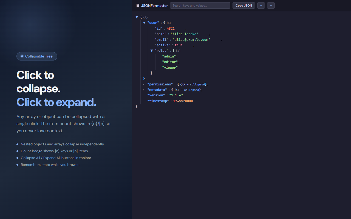Viewport: 351px width, 219px height.
Task: Click "Count badge shows {n} keys" bullet
Action: pos(54,151)
